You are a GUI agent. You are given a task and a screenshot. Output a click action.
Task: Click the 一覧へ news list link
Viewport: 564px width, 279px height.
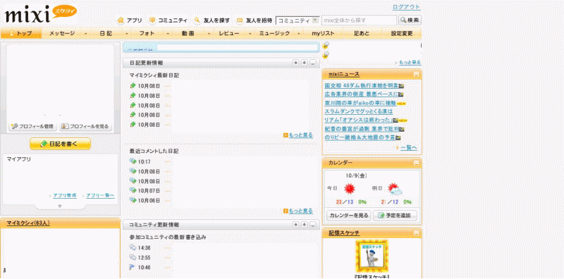(409, 148)
